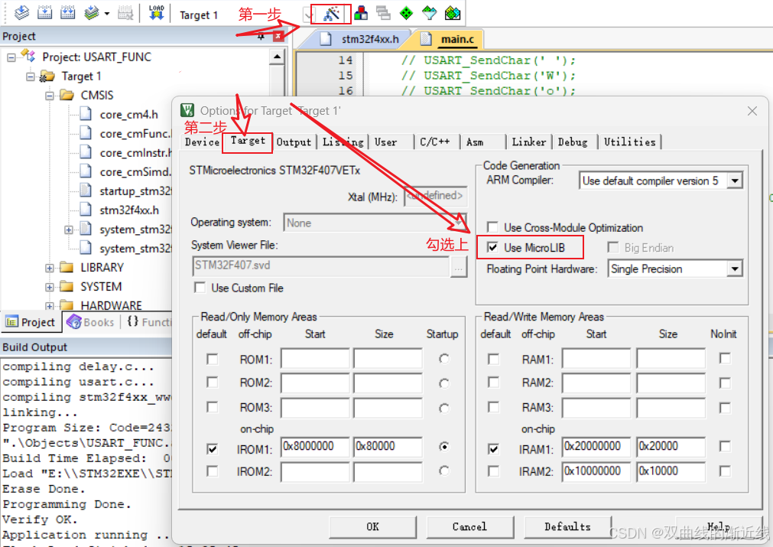Click the Target 1 folder icon
773x547 pixels.
47,76
